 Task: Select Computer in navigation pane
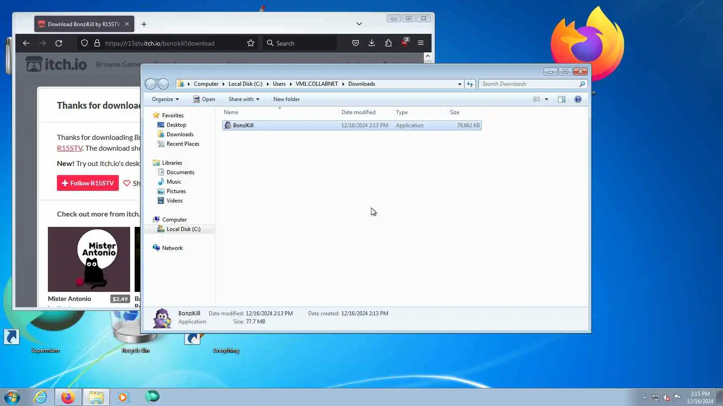click(174, 220)
